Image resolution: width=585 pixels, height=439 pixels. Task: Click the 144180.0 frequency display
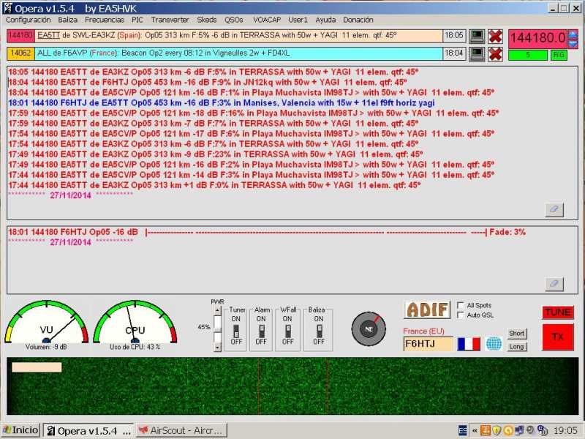point(538,39)
